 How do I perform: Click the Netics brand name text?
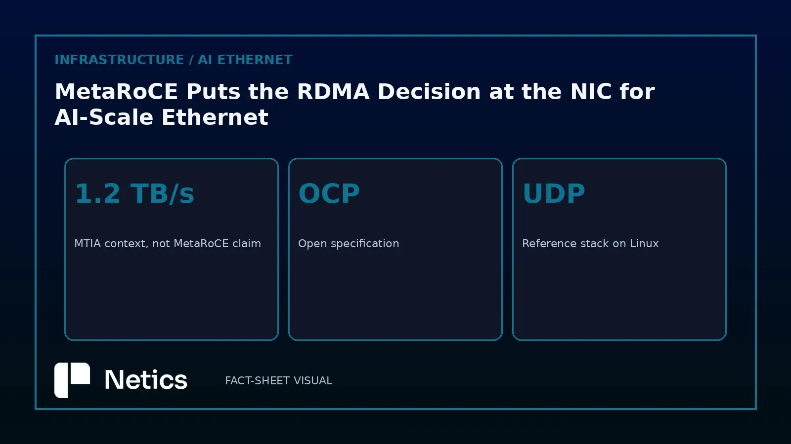pyautogui.click(x=146, y=380)
